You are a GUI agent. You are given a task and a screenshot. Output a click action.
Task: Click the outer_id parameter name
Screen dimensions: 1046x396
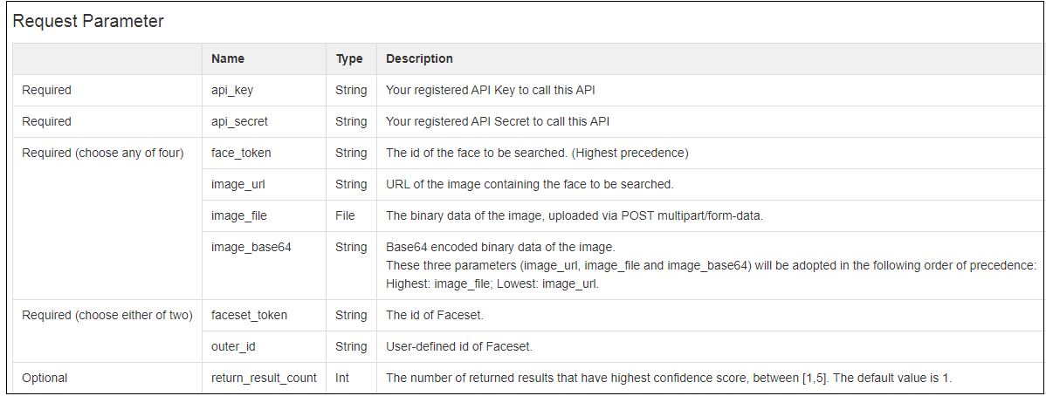(x=233, y=346)
